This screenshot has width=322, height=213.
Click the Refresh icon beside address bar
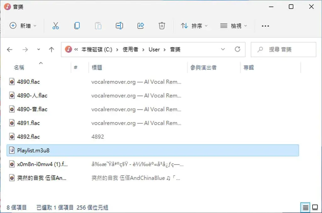click(238, 49)
